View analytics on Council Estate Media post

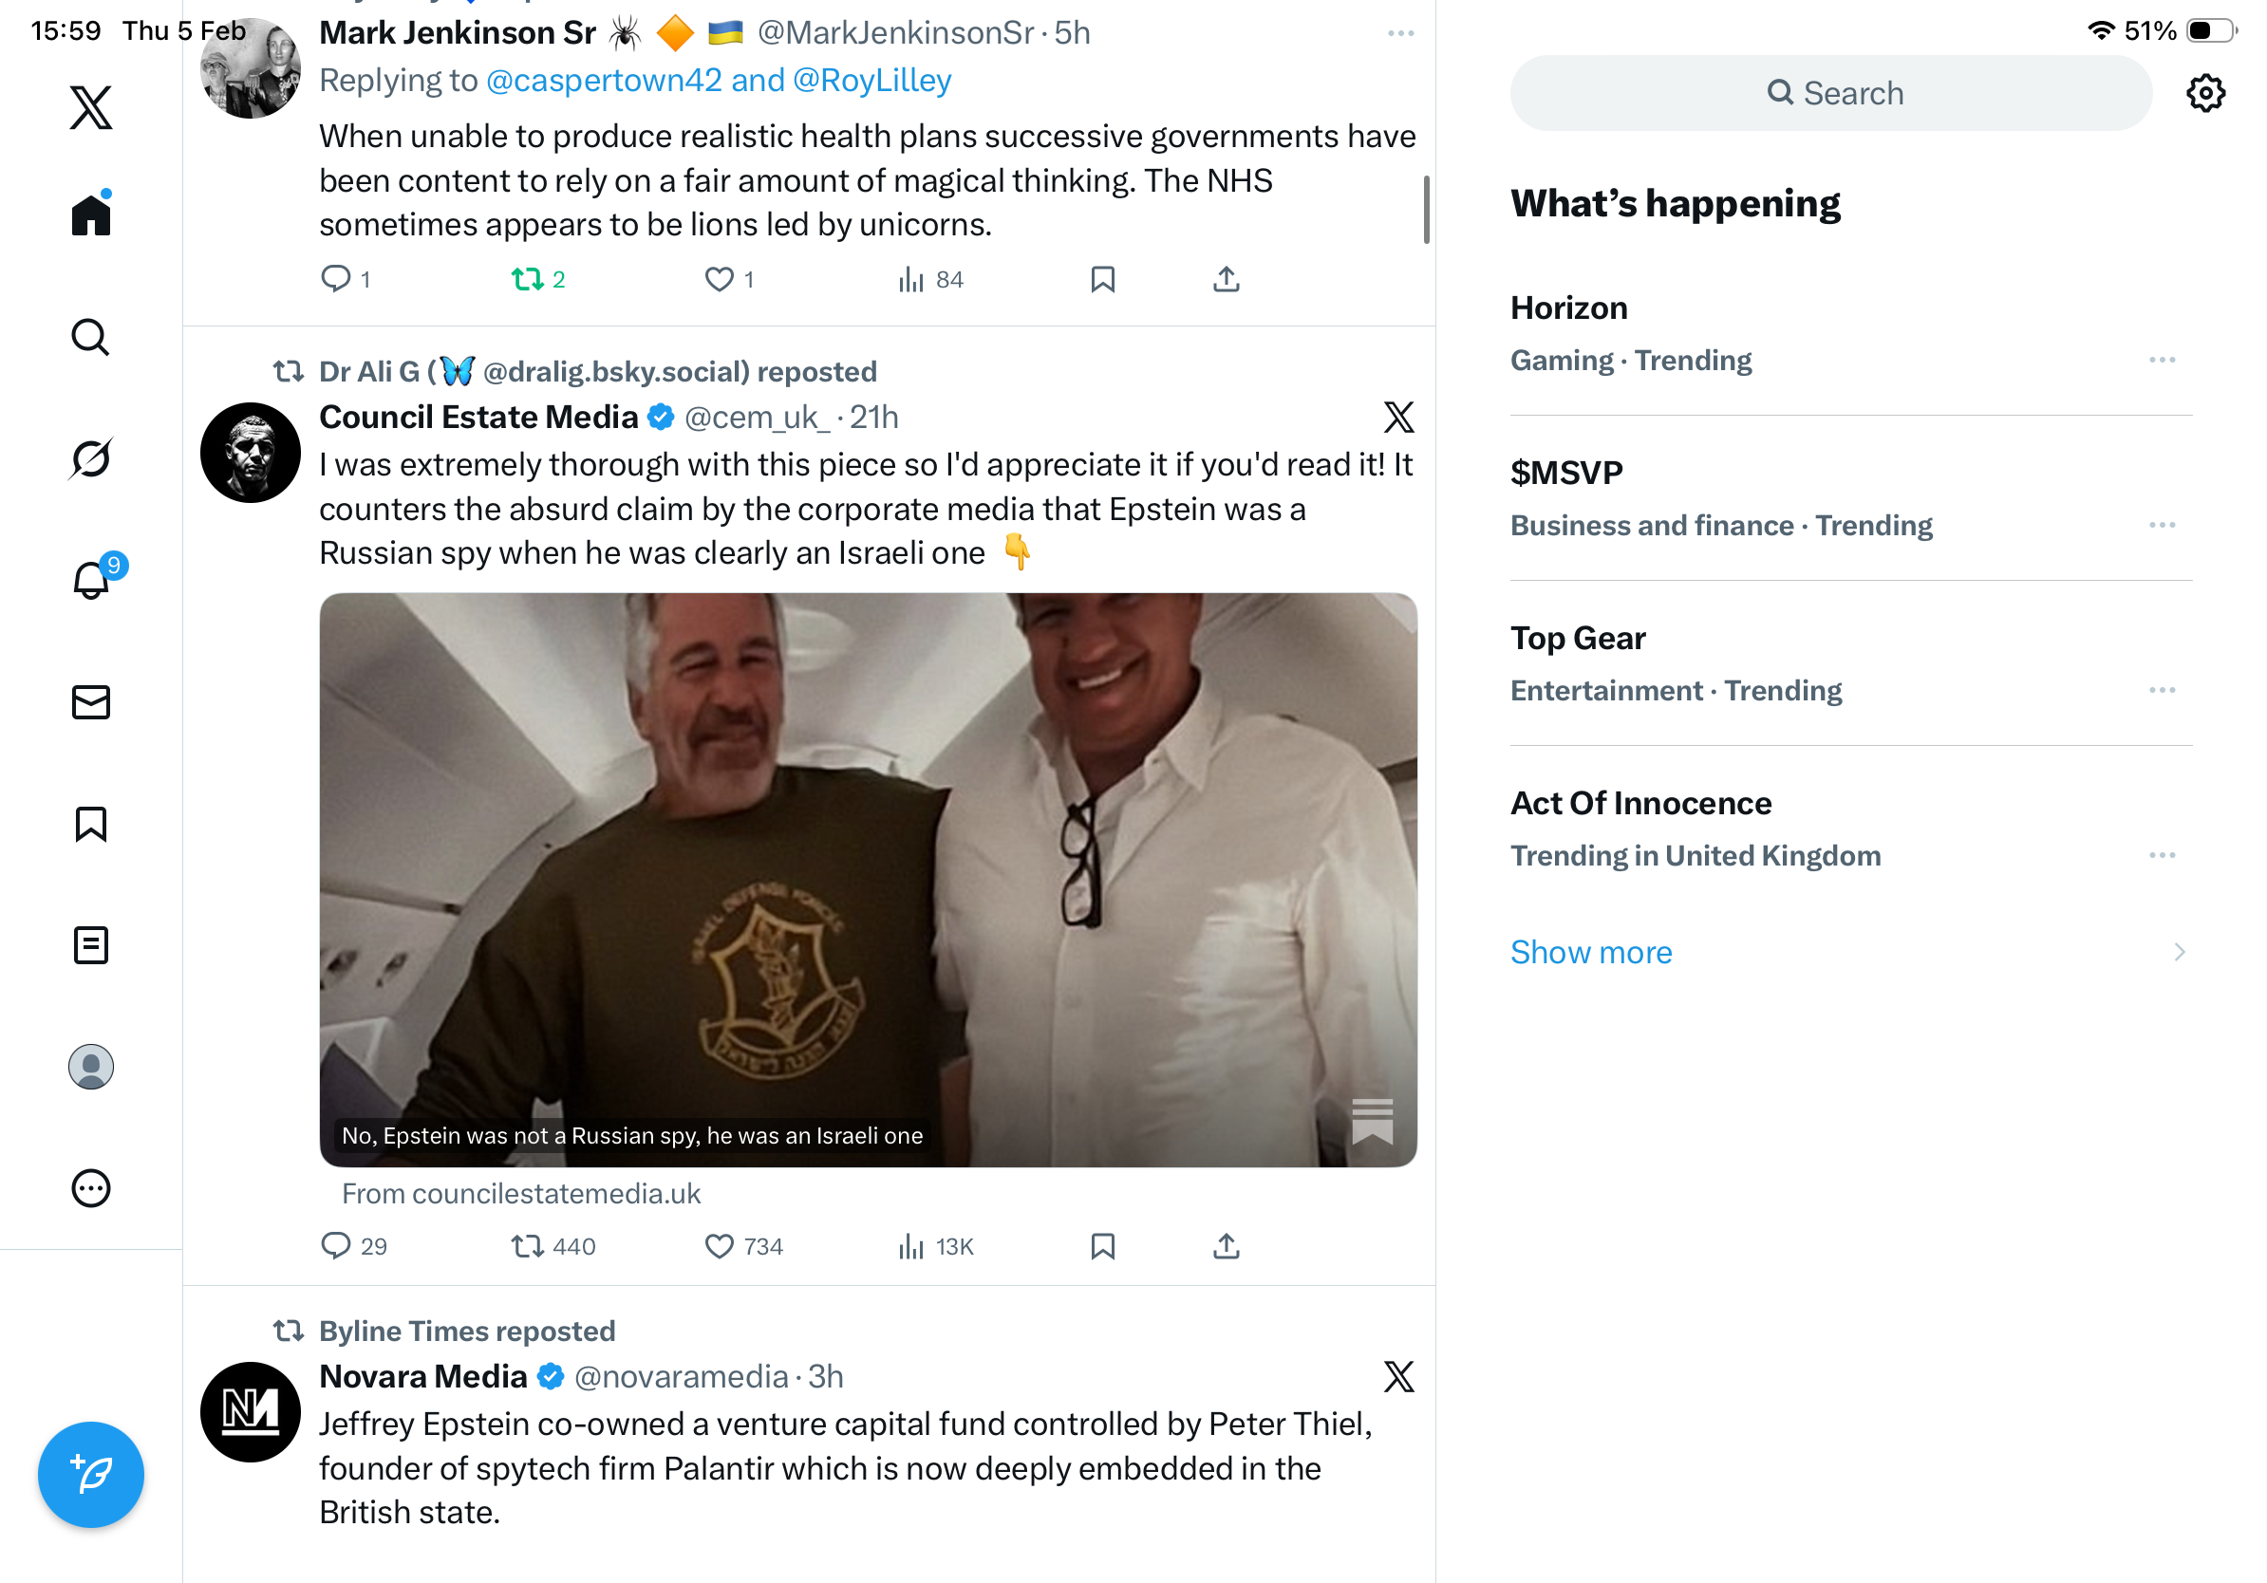(x=934, y=1246)
